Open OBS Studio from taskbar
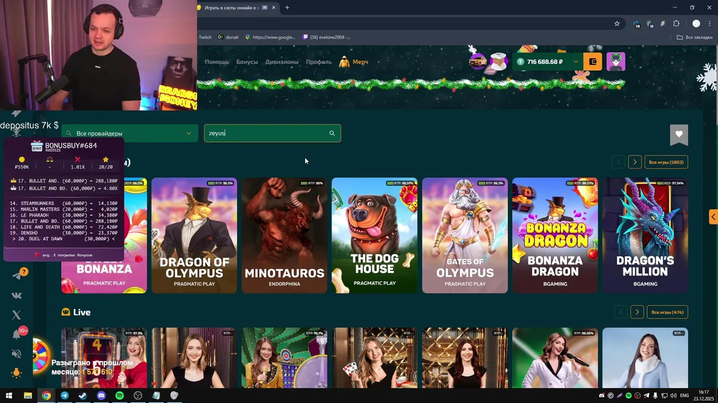Image resolution: width=718 pixels, height=403 pixels. pyautogui.click(x=138, y=396)
